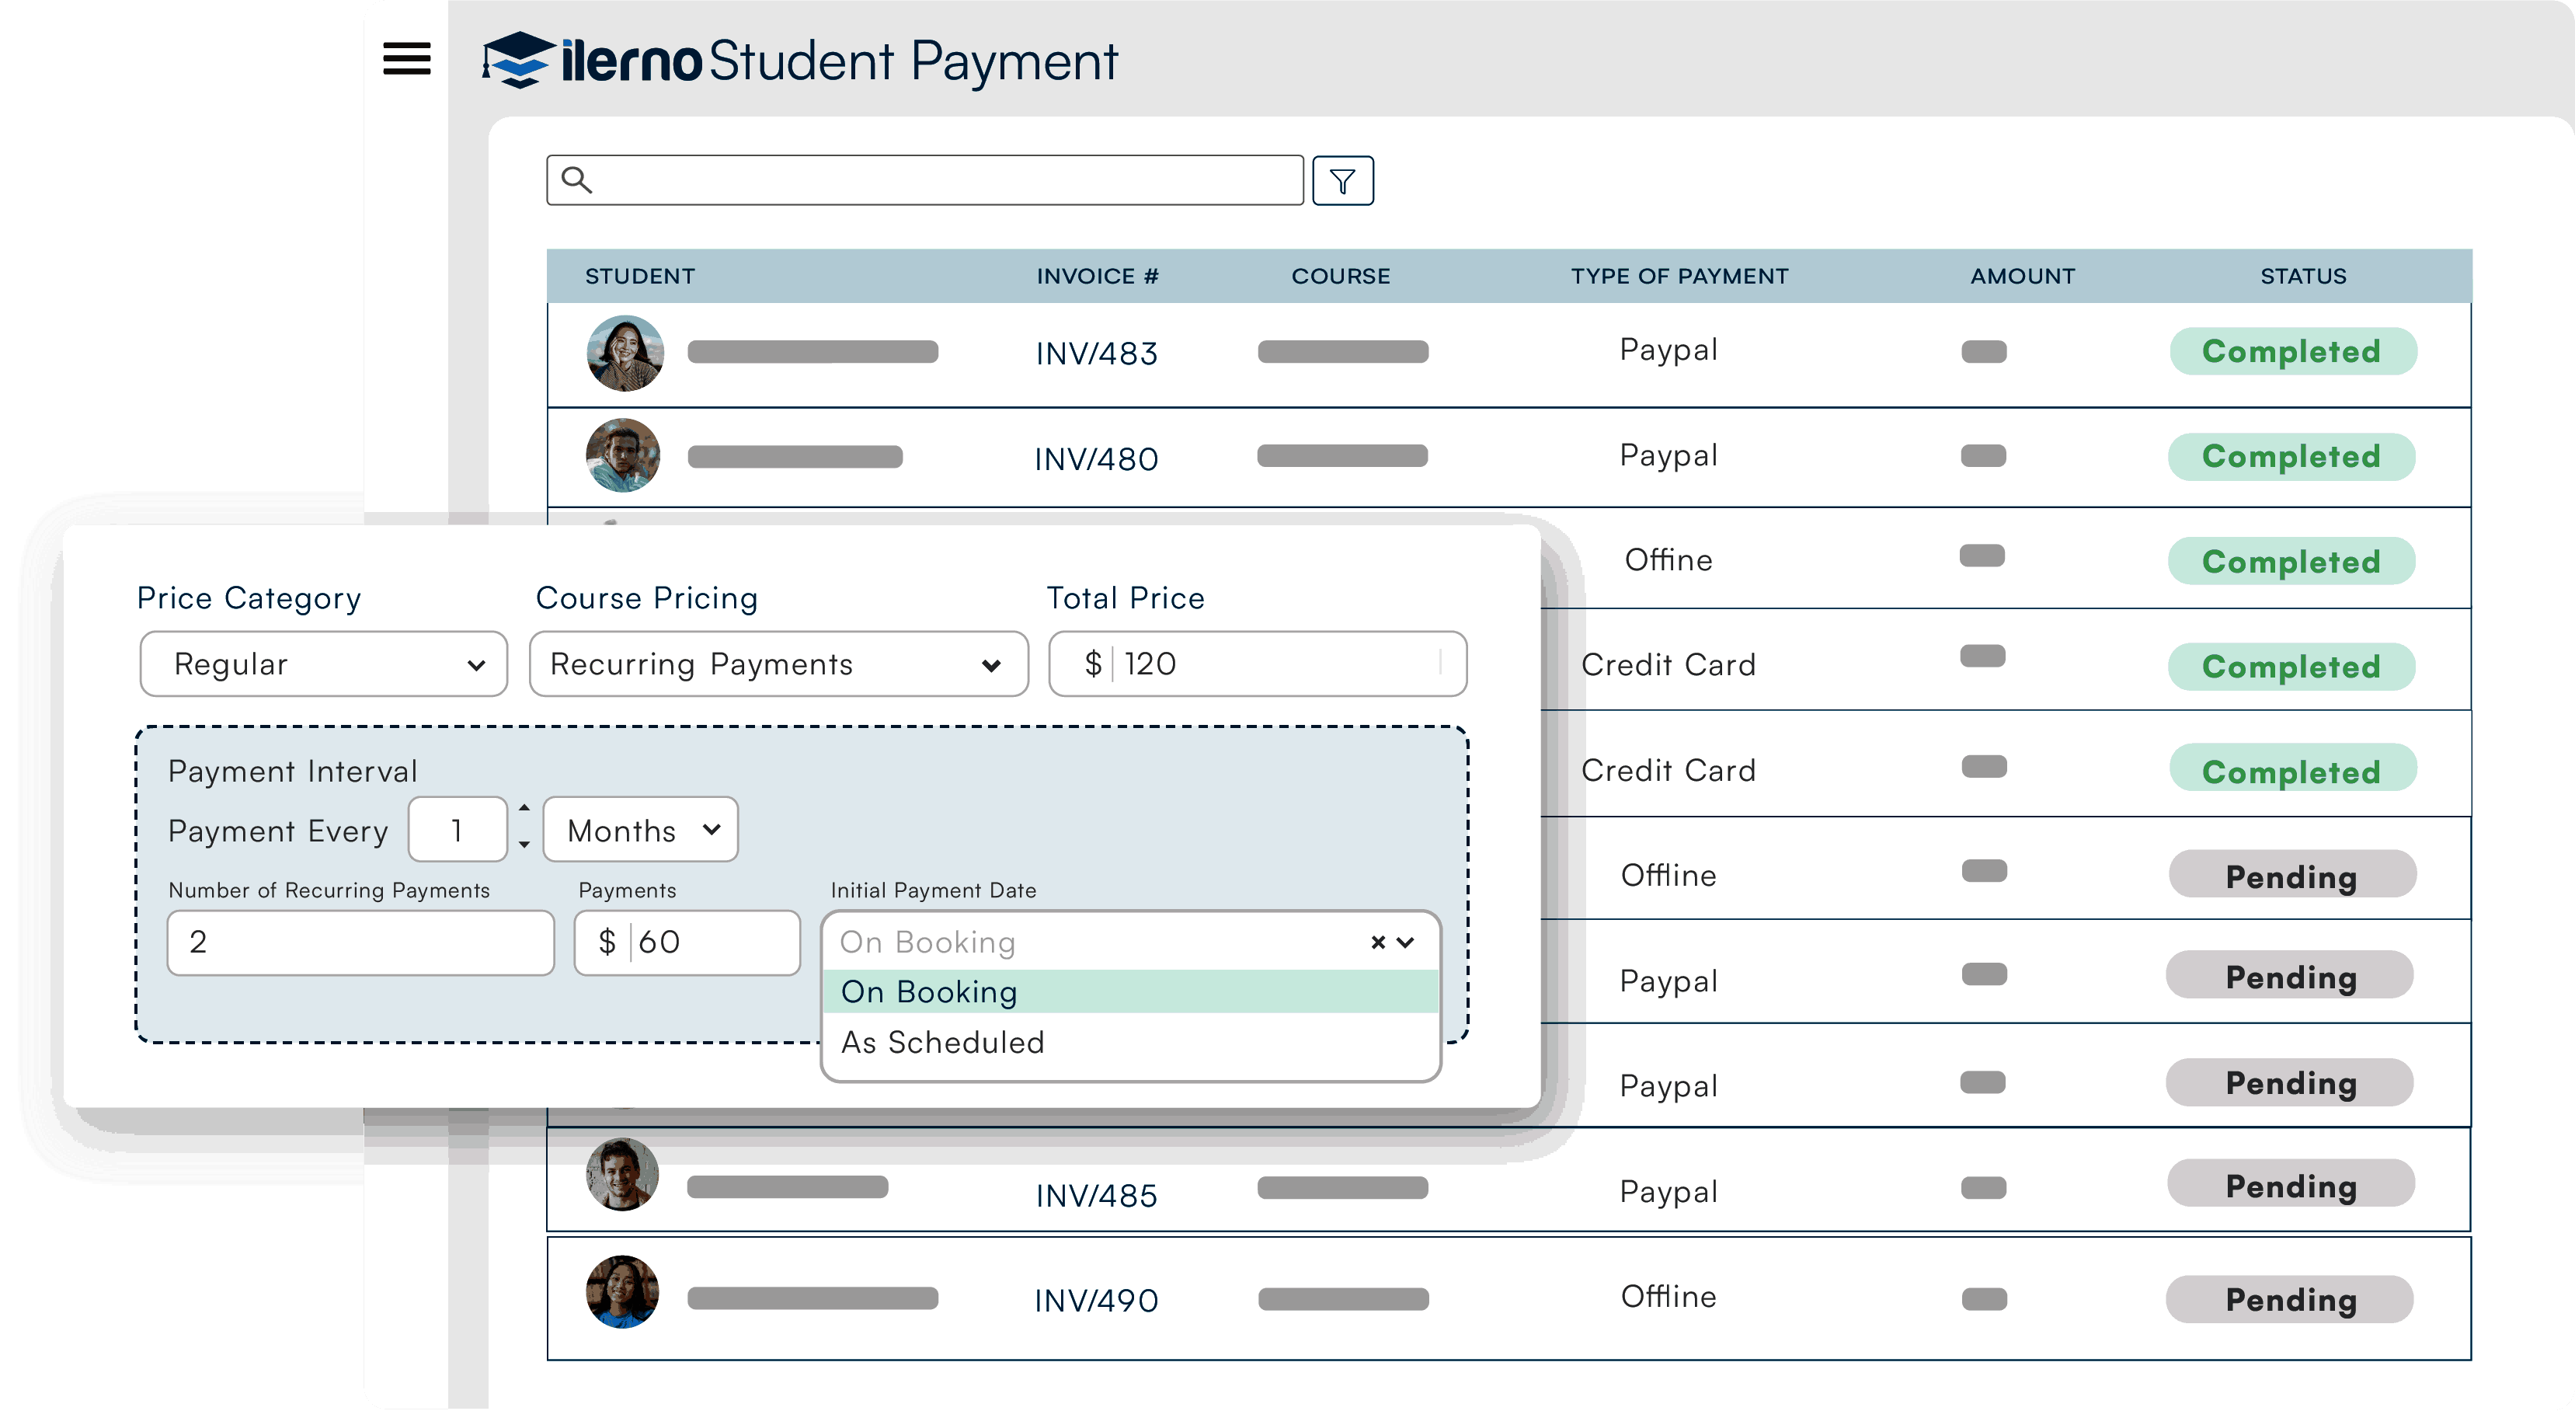
Task: Clear the Initial Payment Date selection
Action: [1377, 942]
